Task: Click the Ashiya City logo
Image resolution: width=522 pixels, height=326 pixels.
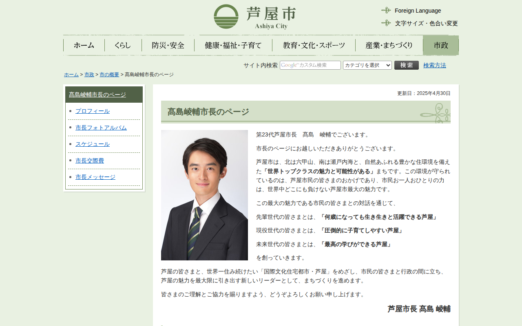Action: [x=255, y=17]
